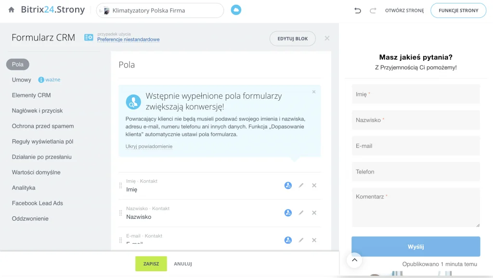Open the Umowy section
Viewport: 493px width, 278px height.
[x=22, y=80]
